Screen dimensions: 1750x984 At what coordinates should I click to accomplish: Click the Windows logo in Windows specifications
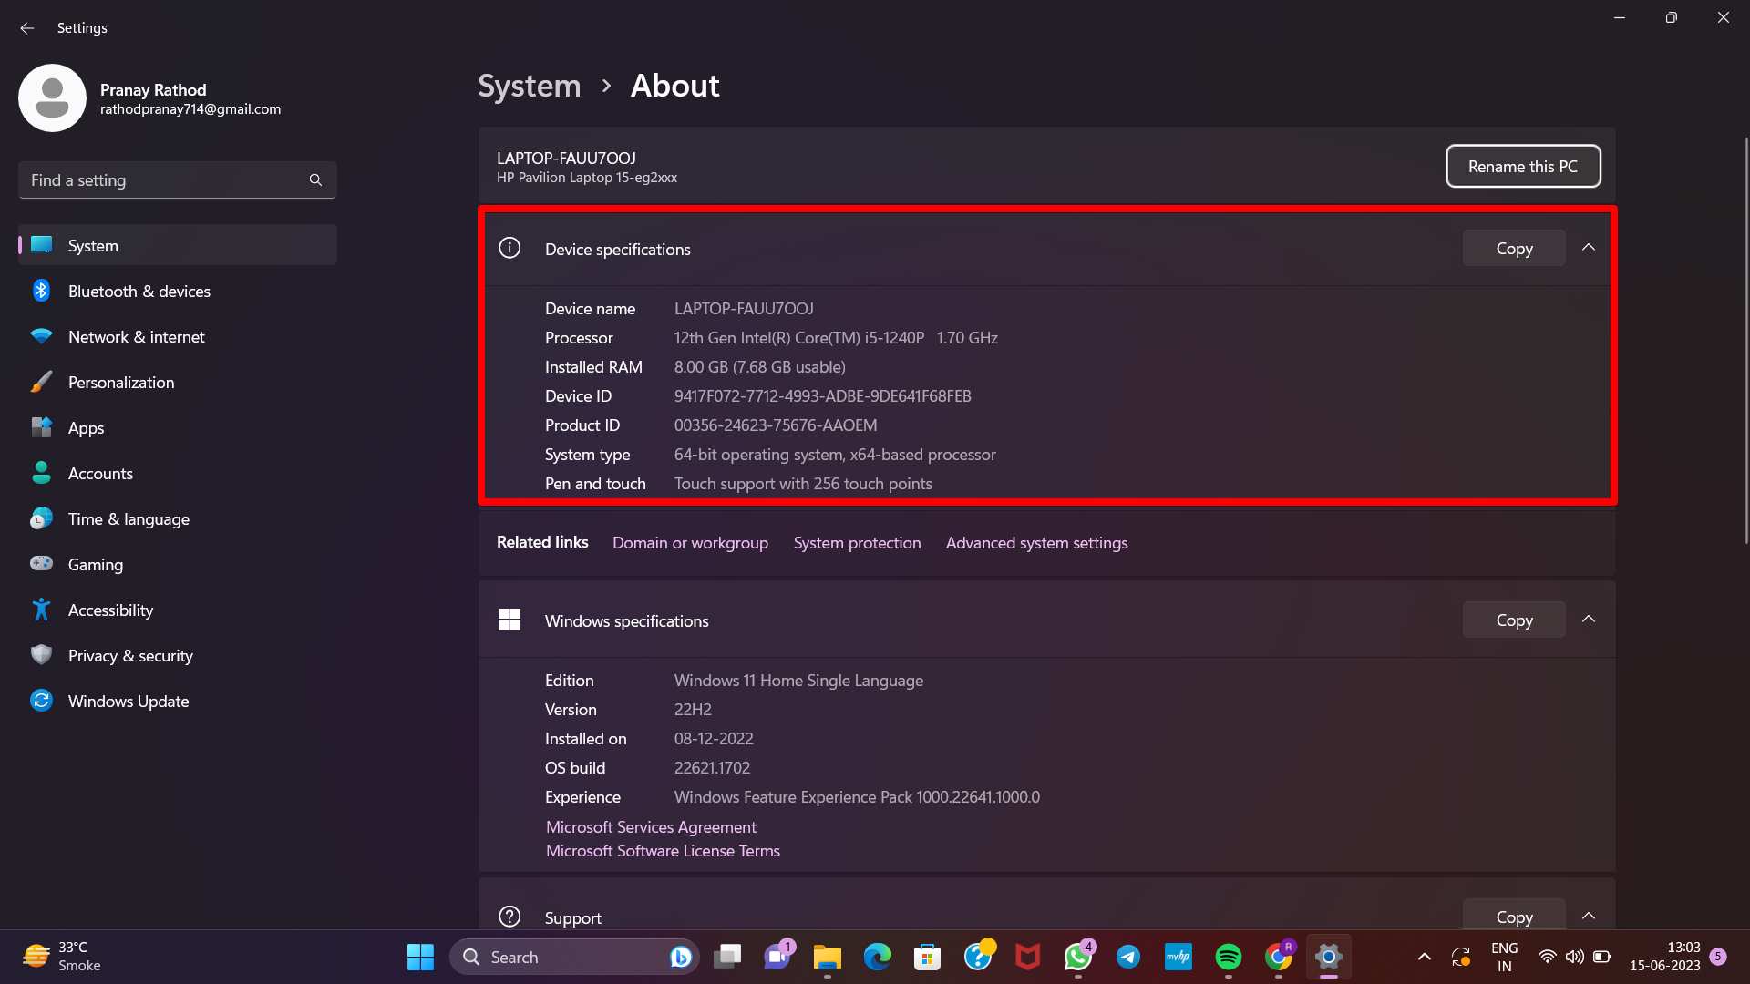pos(510,620)
